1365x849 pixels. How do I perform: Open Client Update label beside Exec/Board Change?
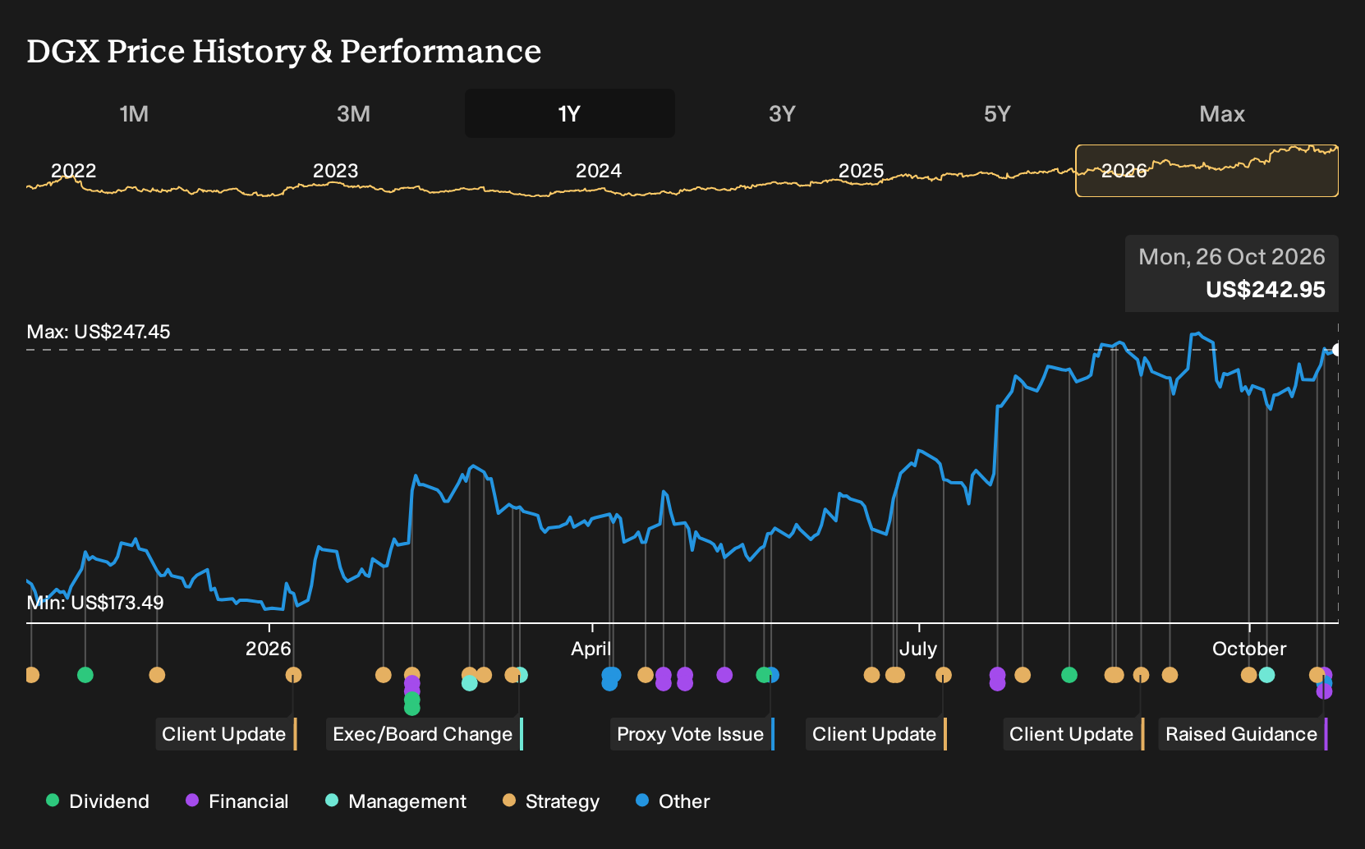pyautogui.click(x=226, y=734)
